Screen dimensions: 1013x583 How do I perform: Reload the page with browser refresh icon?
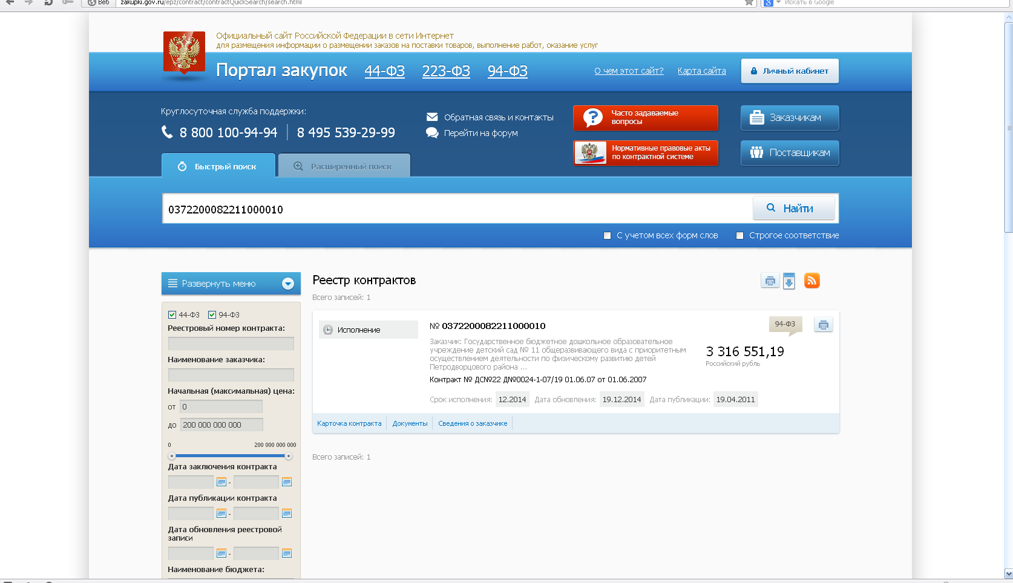(48, 2)
